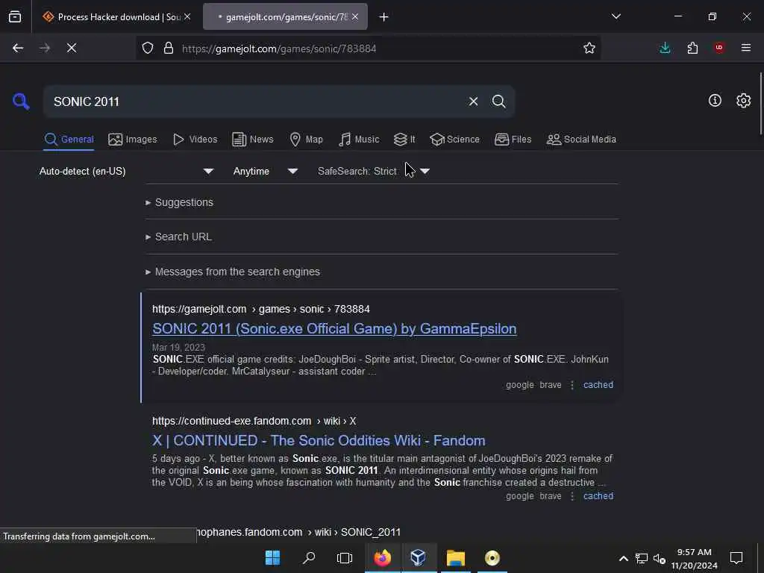The width and height of the screenshot is (764, 573).
Task: Open the search info (about) icon
Action: coord(715,101)
